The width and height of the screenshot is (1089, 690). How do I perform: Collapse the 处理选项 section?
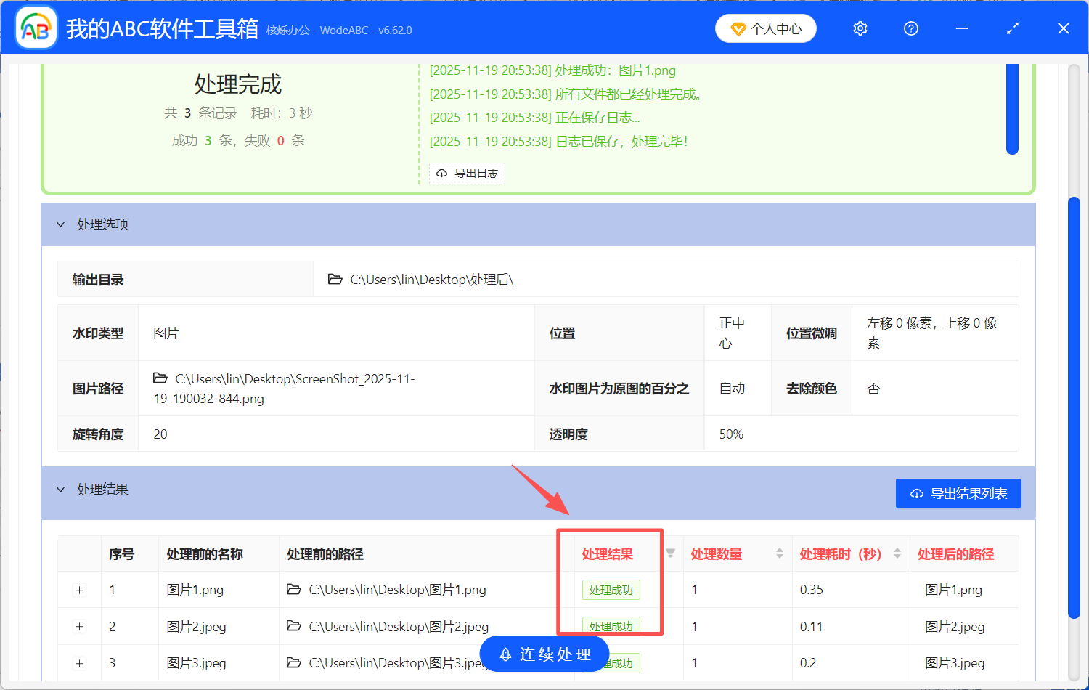(61, 224)
